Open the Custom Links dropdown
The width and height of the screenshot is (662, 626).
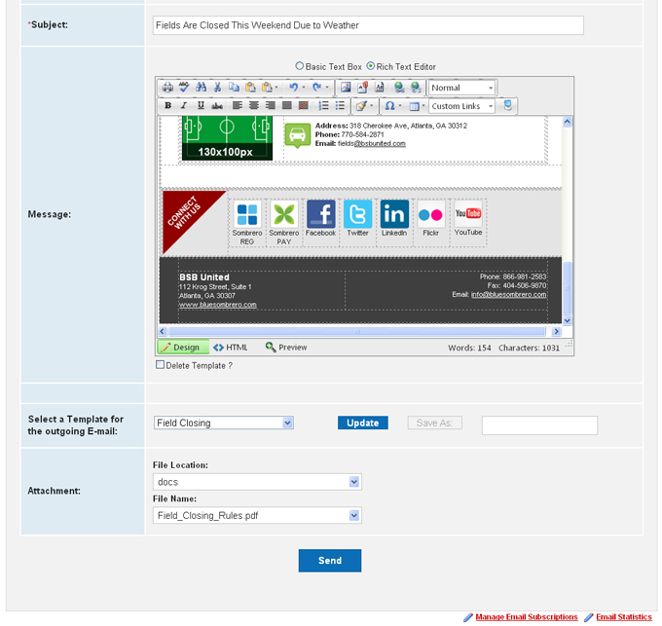pos(461,106)
